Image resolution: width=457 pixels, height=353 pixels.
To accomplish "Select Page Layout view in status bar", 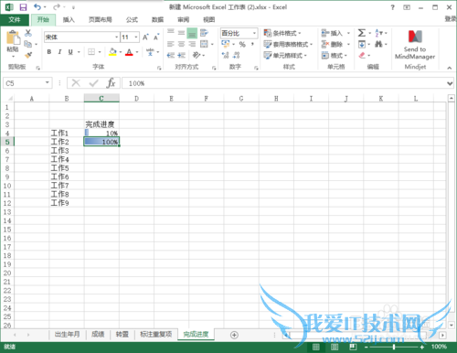I will point(335,347).
